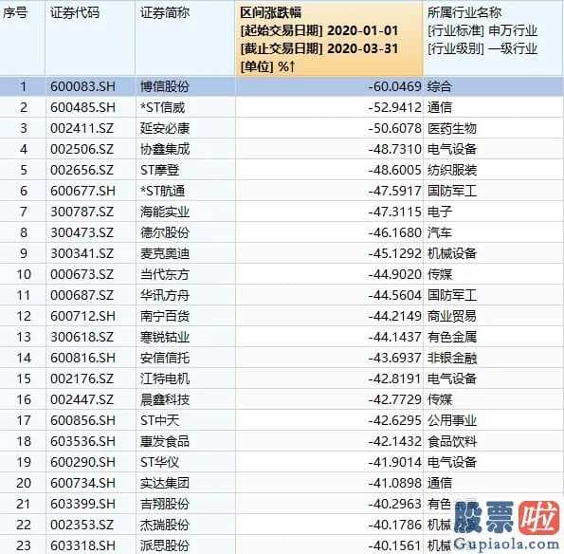Click the 麦克奥迪 name cell
The height and width of the screenshot is (554, 564).
point(165,254)
